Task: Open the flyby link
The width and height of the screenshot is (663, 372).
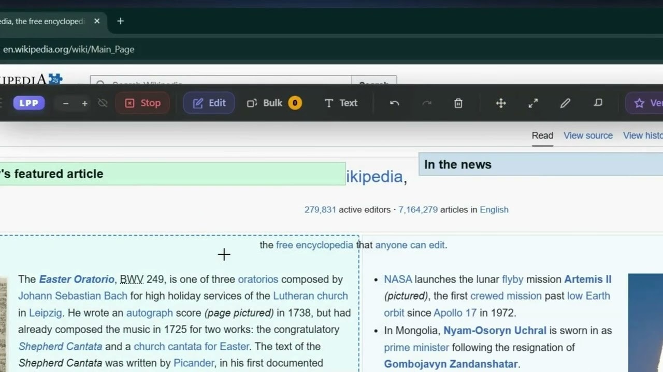Action: (513, 280)
